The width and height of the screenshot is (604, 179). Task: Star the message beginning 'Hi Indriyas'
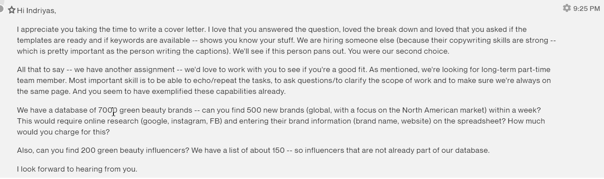click(12, 10)
